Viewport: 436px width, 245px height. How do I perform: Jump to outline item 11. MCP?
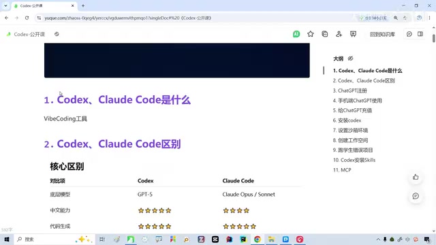(x=342, y=170)
